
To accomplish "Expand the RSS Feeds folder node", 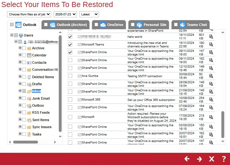I will click(x=20, y=112).
